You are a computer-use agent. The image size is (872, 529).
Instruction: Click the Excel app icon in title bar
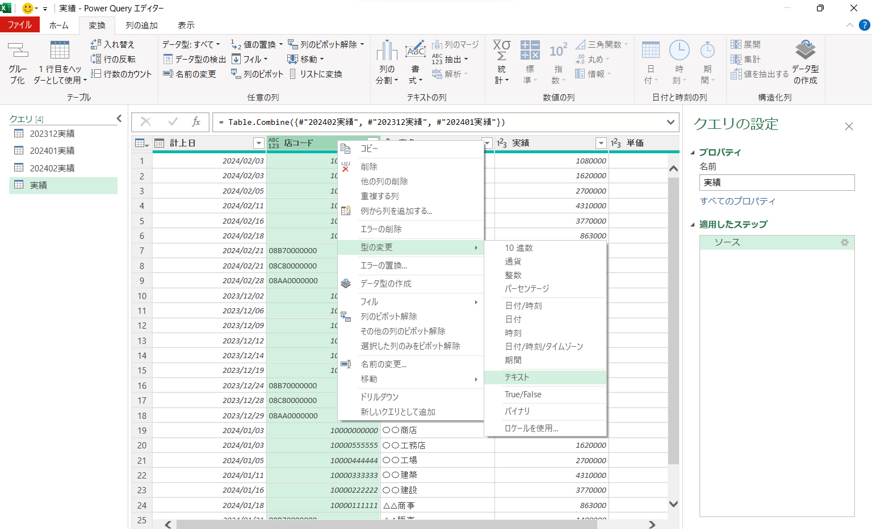coord(6,9)
